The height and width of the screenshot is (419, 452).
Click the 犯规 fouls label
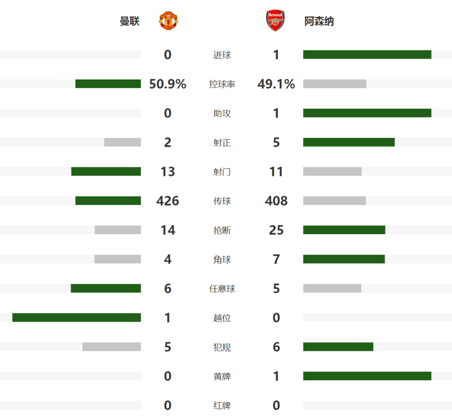(222, 348)
